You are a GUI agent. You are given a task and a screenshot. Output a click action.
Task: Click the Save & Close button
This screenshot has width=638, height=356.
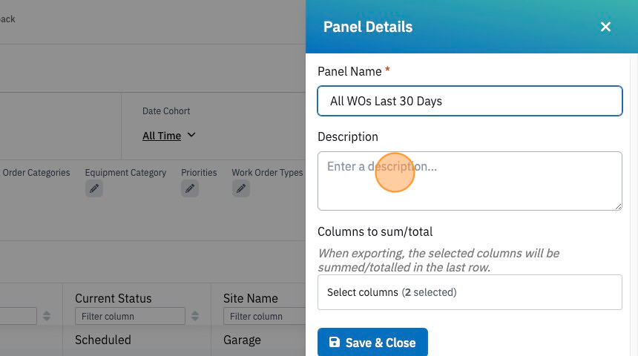tap(372, 342)
